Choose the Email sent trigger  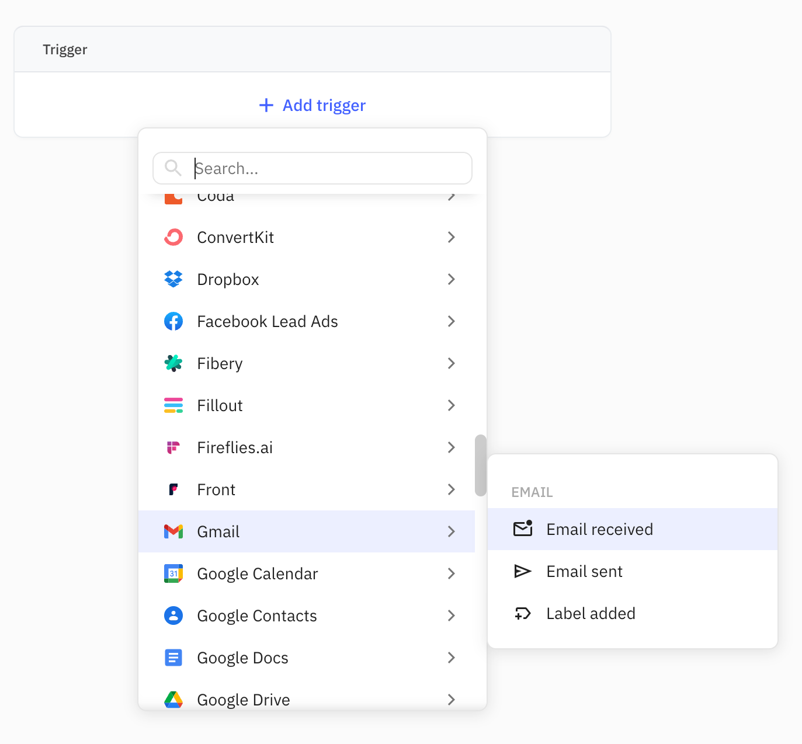coord(633,571)
